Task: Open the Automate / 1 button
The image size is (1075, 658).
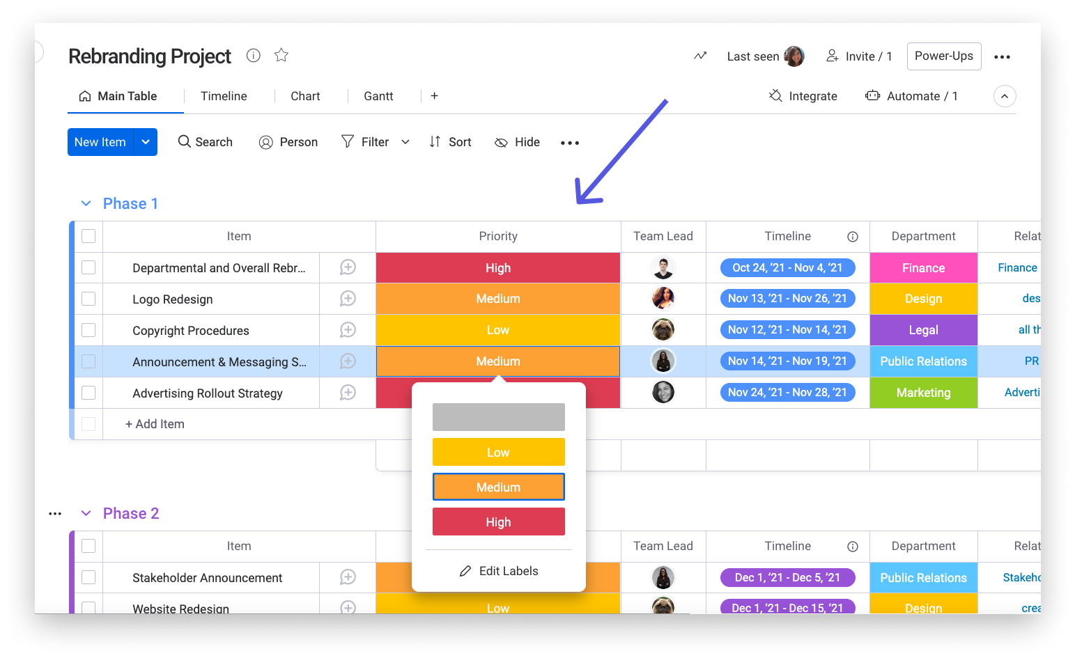Action: [911, 96]
